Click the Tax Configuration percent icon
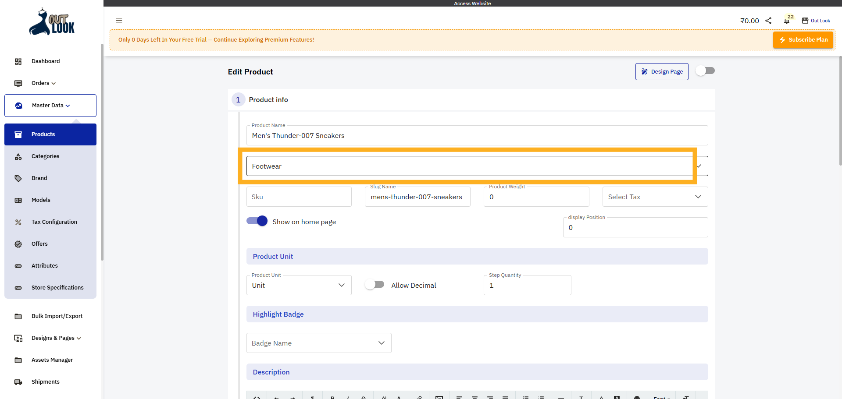This screenshot has height=399, width=842. click(18, 222)
